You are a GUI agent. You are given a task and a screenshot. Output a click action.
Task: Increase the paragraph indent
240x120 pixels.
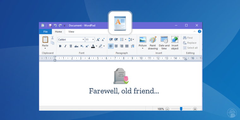tap(116, 39)
